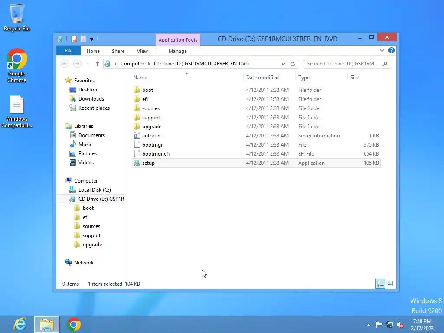444x333 pixels.
Task: Select the autorun setup information file
Action: tap(256, 136)
